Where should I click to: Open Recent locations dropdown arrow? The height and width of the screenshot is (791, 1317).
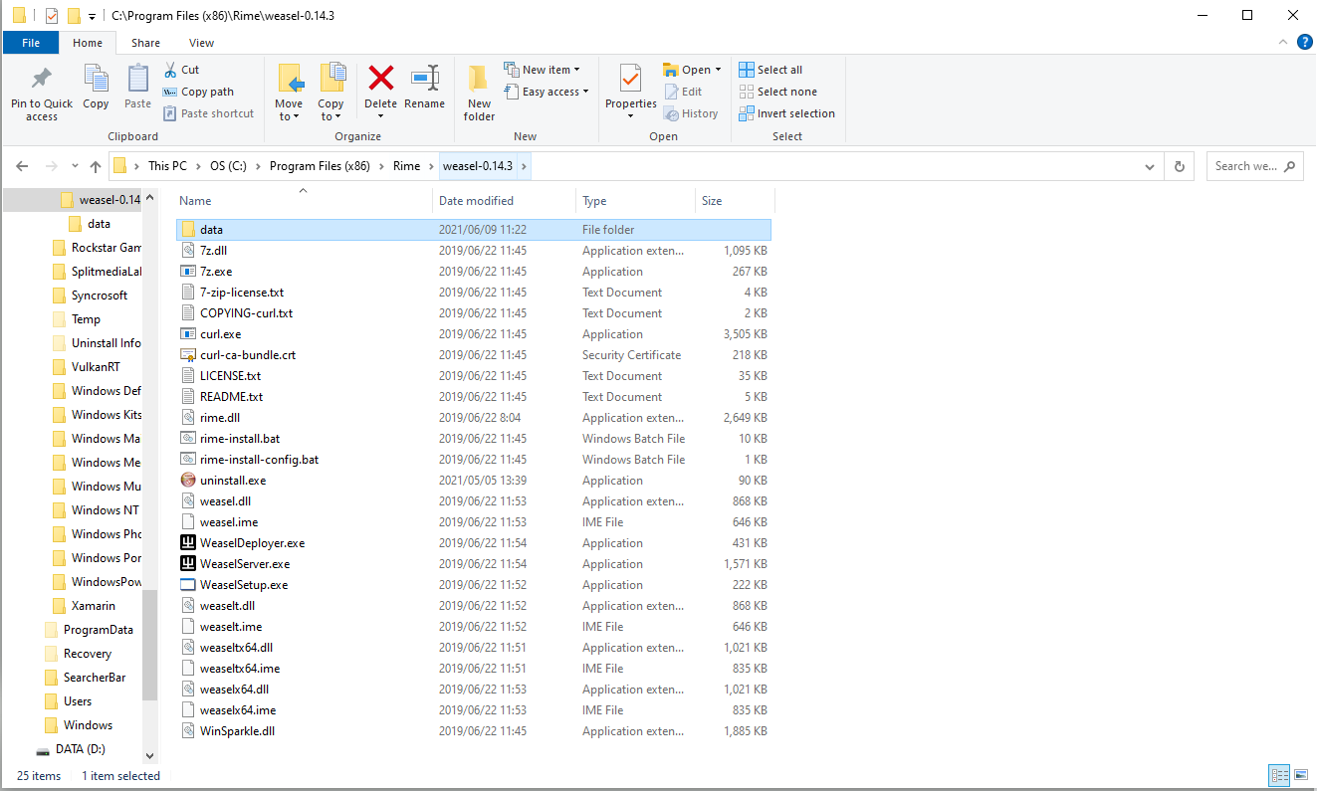(x=75, y=166)
